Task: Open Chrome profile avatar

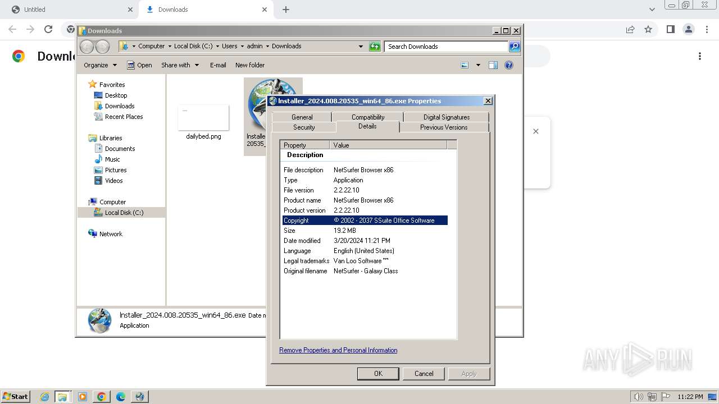Action: pos(688,29)
